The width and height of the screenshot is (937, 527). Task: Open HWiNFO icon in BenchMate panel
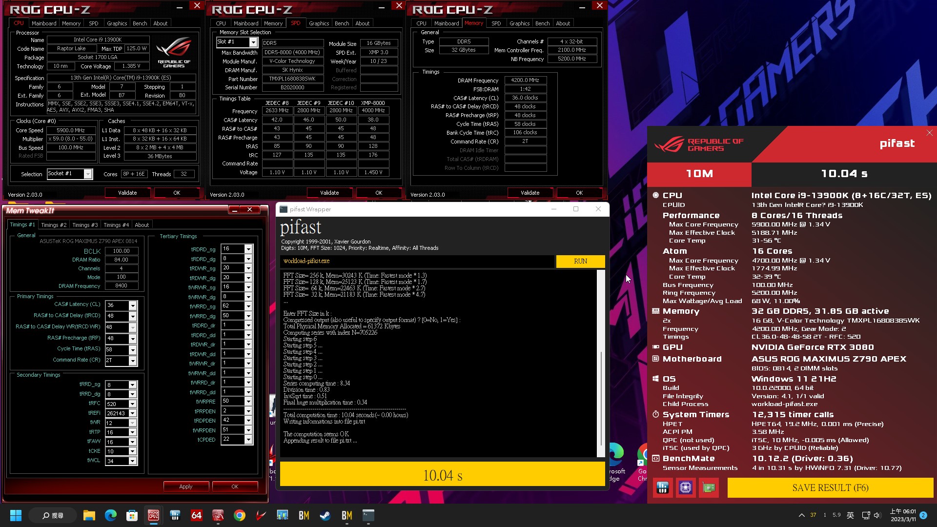[662, 487]
